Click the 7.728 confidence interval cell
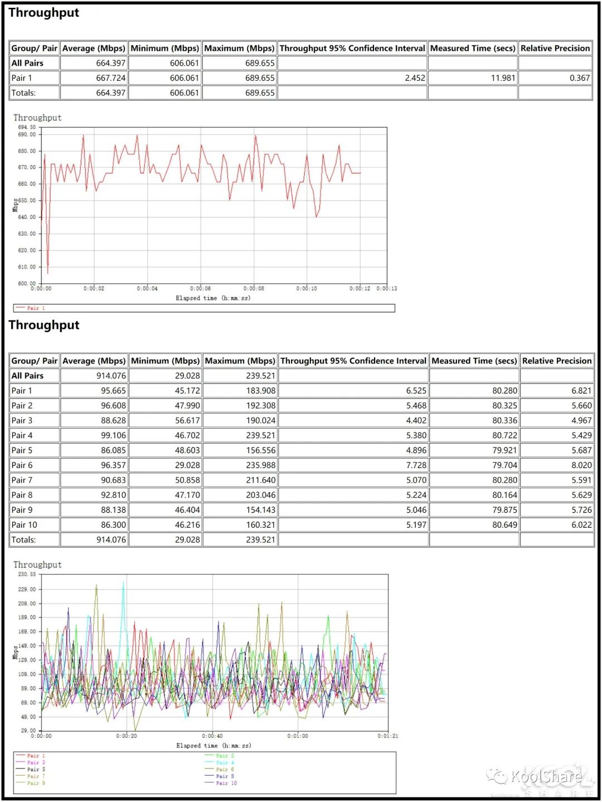The image size is (602, 802). (353, 465)
